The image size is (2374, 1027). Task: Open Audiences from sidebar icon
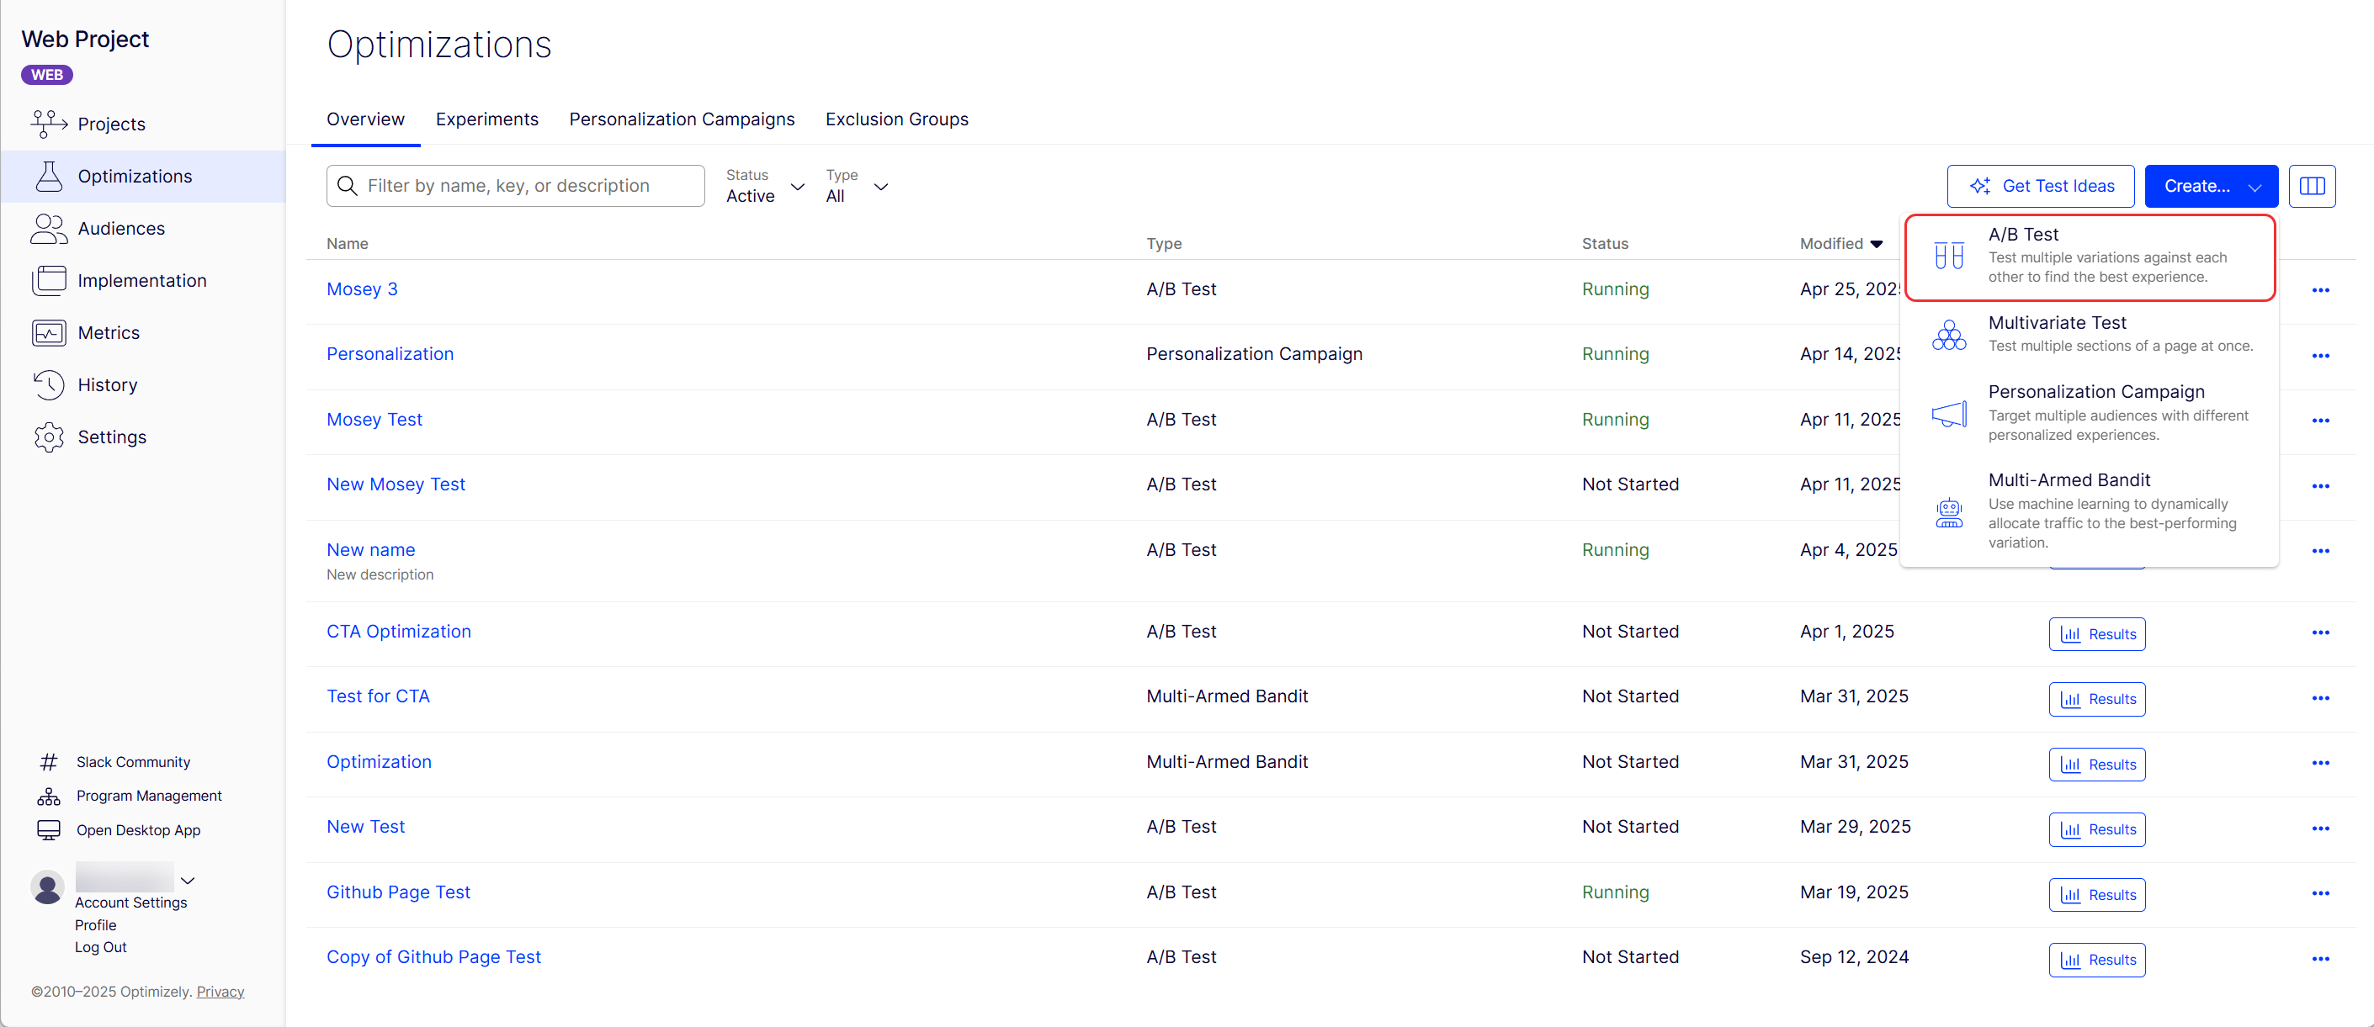coord(49,229)
